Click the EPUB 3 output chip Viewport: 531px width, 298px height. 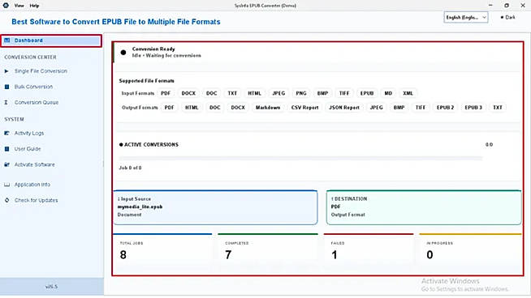[473, 108]
